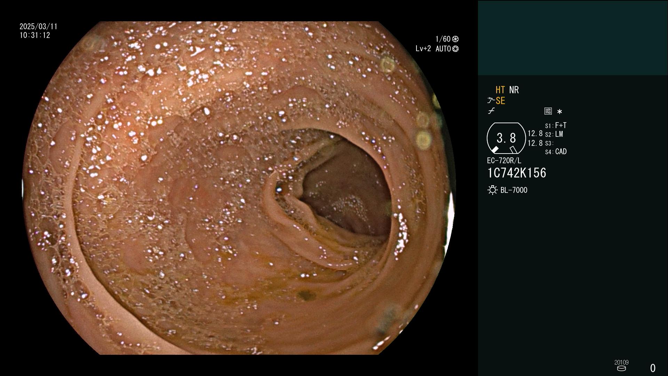The width and height of the screenshot is (668, 376).
Task: Click the BL-7000 light source label
Action: click(x=514, y=190)
